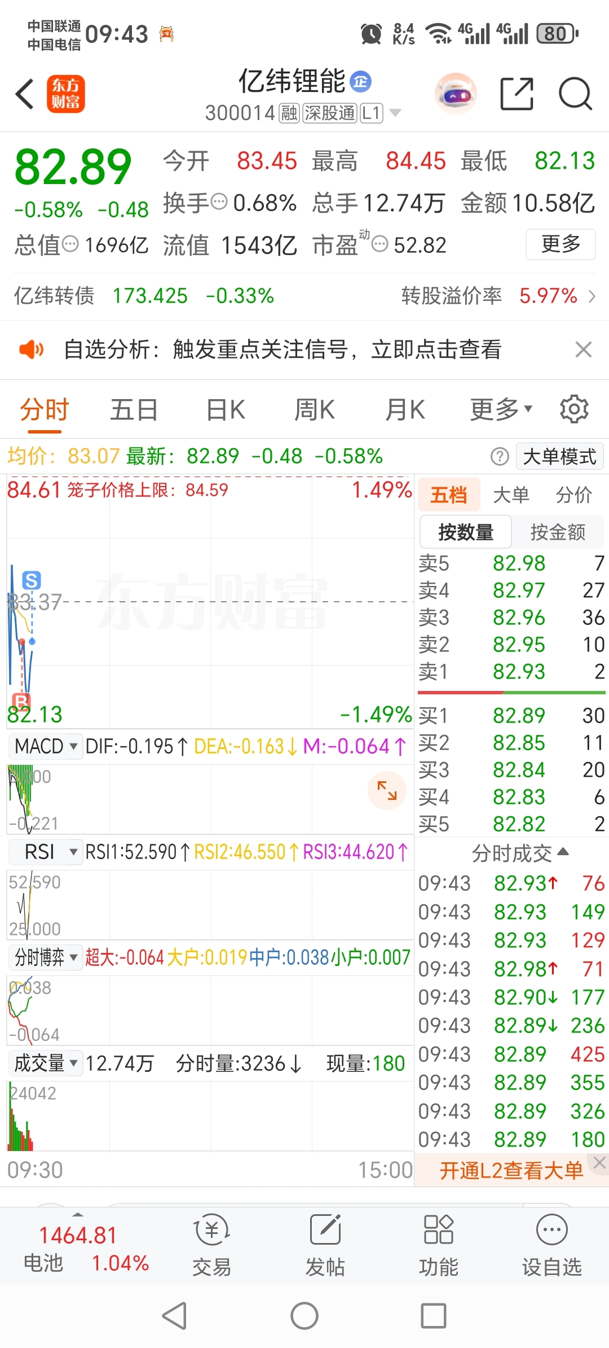609x1348 pixels.
Task: Collapse the 分时成交 section arrow
Action: coord(563,851)
